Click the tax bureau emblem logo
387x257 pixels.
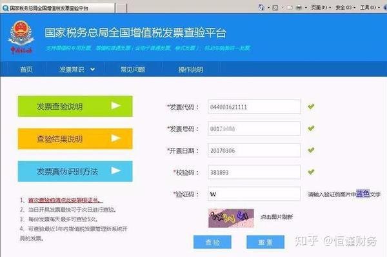coord(21,37)
